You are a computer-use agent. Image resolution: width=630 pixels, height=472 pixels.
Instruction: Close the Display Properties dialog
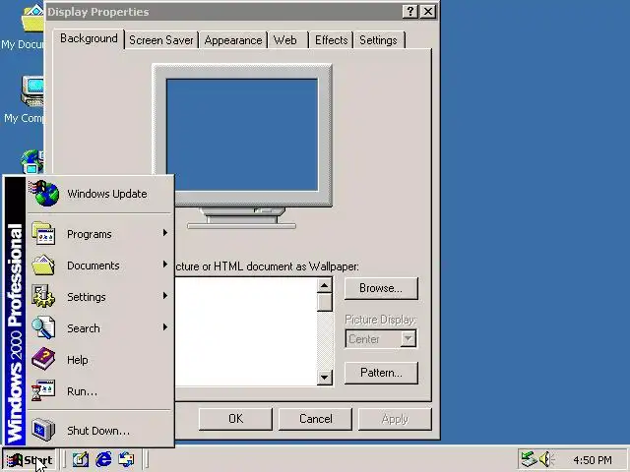[x=428, y=12]
